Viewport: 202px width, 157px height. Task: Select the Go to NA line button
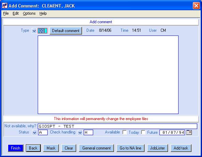131,148
